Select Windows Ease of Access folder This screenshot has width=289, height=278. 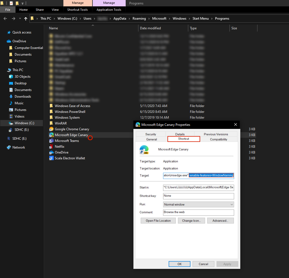[x=73, y=106]
